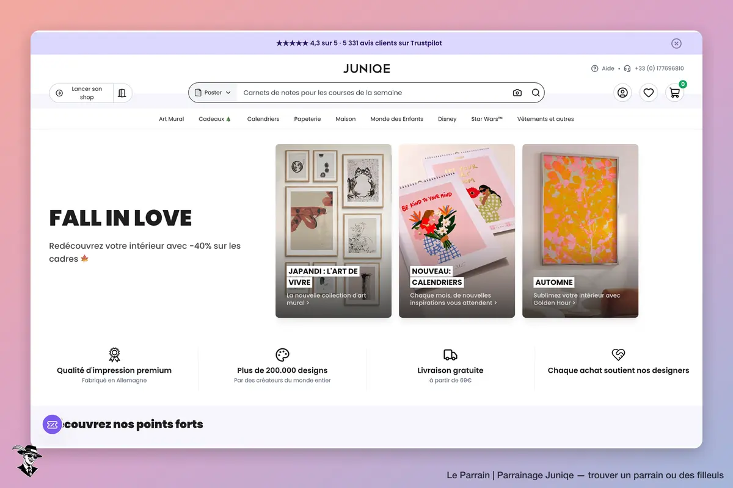The height and width of the screenshot is (488, 733).
Task: Click the paint palette designs icon
Action: point(282,354)
